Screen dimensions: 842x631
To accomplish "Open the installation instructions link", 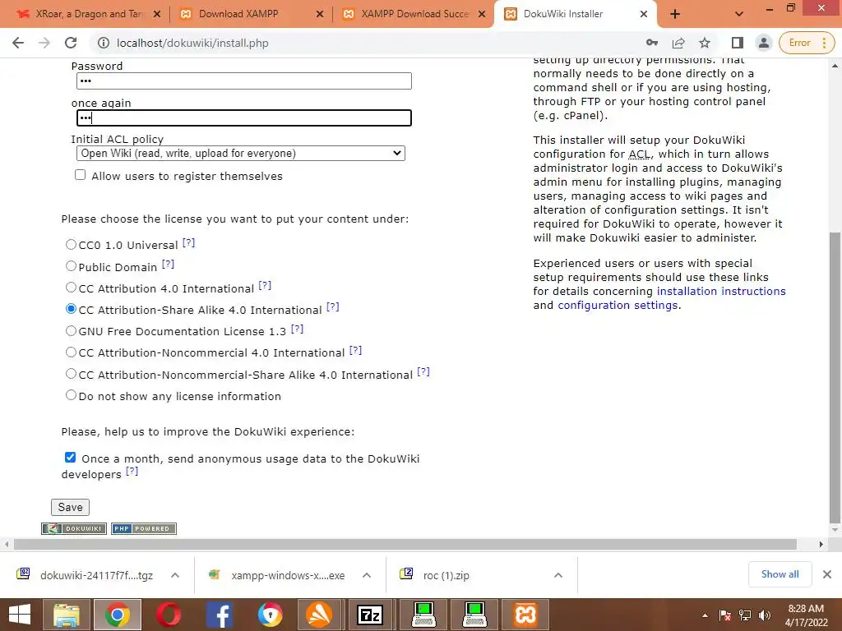I will coord(721,292).
